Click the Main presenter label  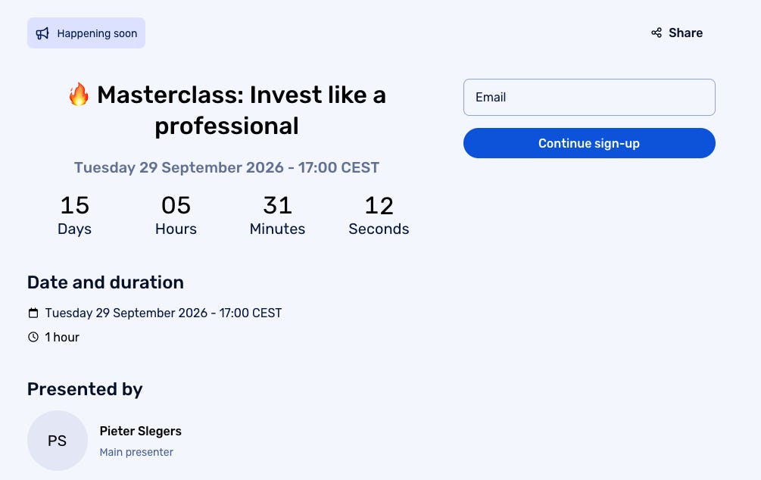pyautogui.click(x=136, y=452)
